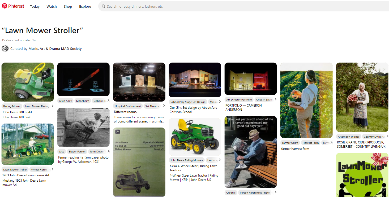The height and width of the screenshot is (197, 389).
Task: Open the MAD Society curator avatar
Action: click(5, 49)
